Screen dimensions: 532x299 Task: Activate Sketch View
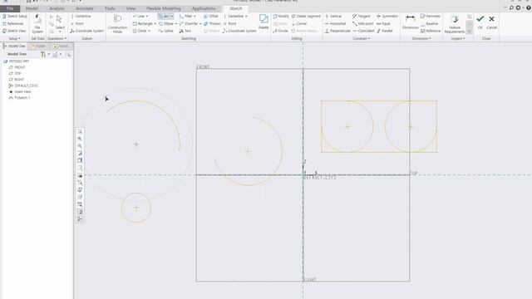14,31
